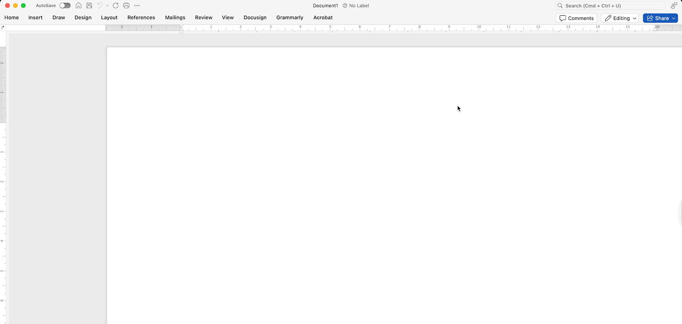Click the Undo arrow icon
The height and width of the screenshot is (324, 682).
[x=100, y=6]
